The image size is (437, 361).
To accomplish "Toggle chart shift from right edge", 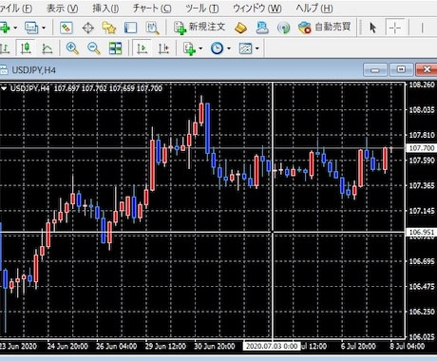I will point(163,48).
